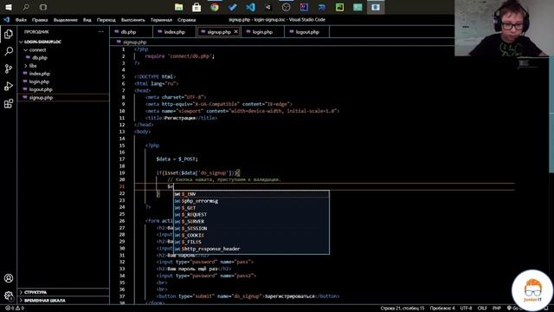The image size is (554, 312).
Task: Open Task View on the taskbar
Action: point(43,7)
